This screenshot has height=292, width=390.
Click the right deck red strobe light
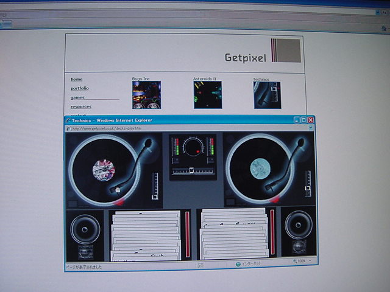(275, 200)
